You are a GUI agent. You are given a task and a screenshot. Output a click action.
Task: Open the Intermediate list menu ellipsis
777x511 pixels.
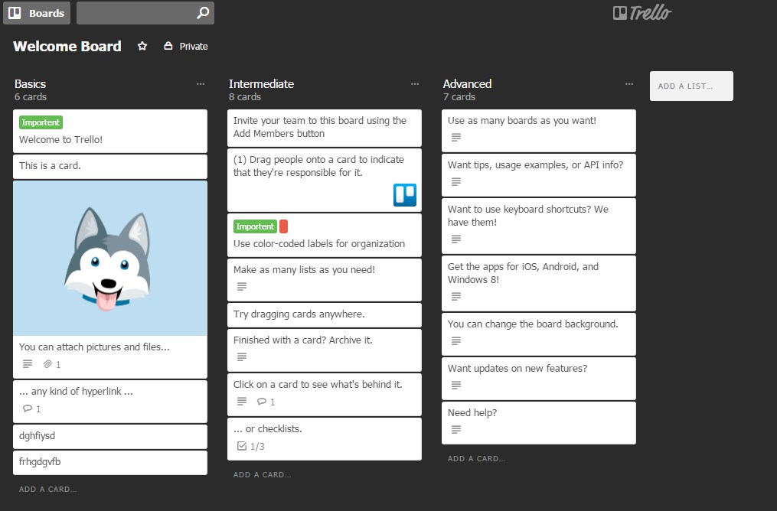coord(415,83)
